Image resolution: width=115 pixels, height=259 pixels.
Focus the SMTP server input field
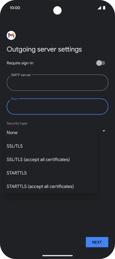pyautogui.click(x=57, y=83)
